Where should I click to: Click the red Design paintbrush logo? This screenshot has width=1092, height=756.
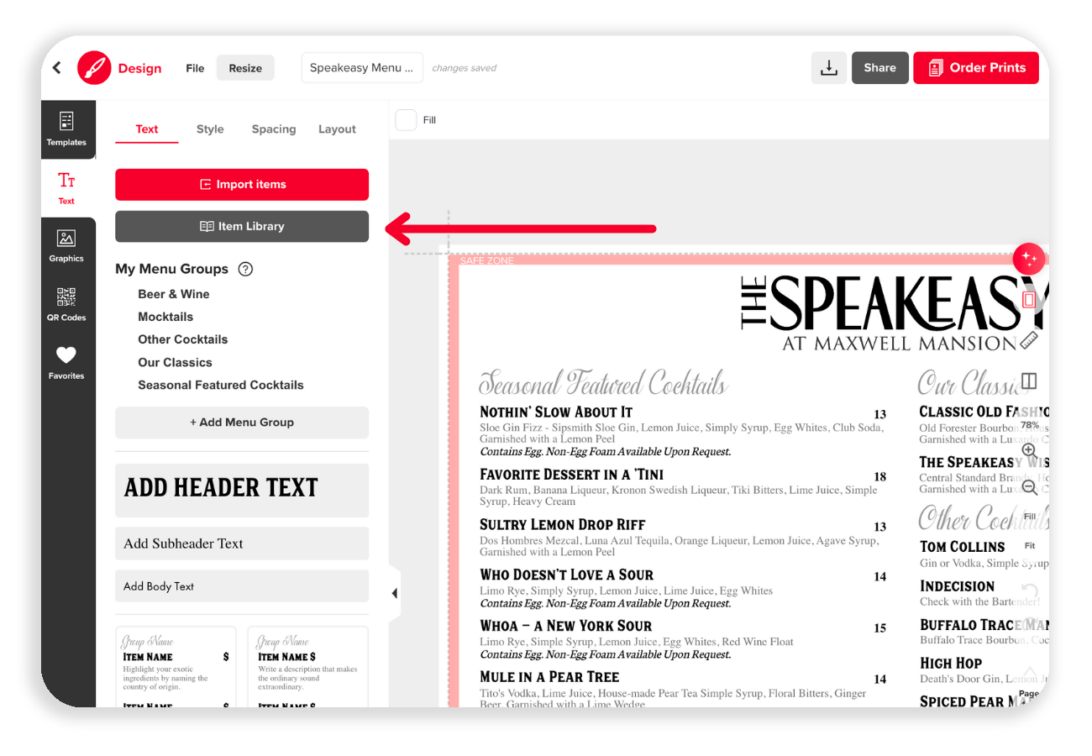pyautogui.click(x=94, y=68)
